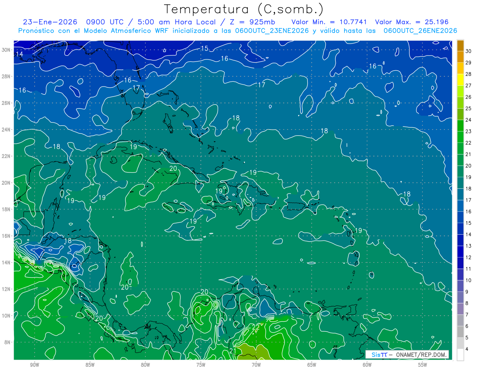The height and width of the screenshot is (370, 479).
Task: Click the dark orange top swatch of the color scale
Action: (460, 46)
